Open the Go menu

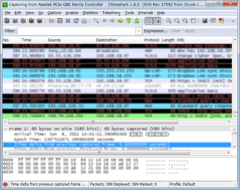pos(41,13)
